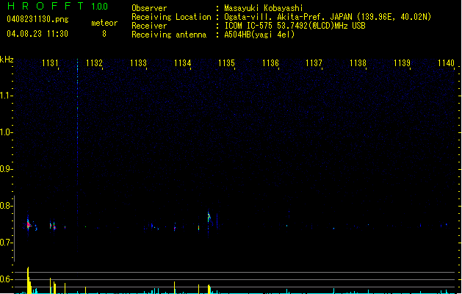Click the 'Receiving Location' label
The image size is (462, 294).
(171, 17)
